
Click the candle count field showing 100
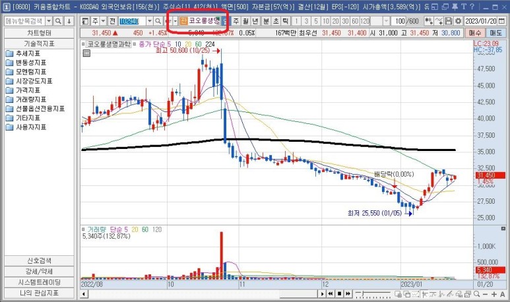[398, 21]
